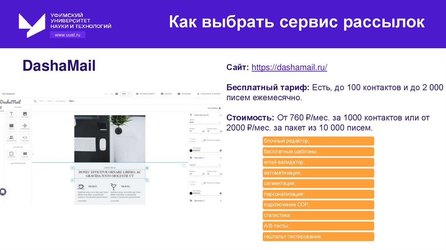Click the 'Бесплатный тариф:' label
Image resolution: width=446 pixels, height=250 pixels.
click(268, 87)
